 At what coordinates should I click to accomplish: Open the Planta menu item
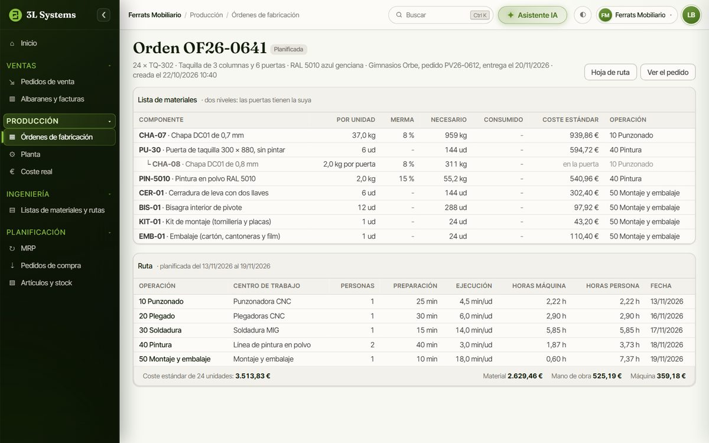60,154
